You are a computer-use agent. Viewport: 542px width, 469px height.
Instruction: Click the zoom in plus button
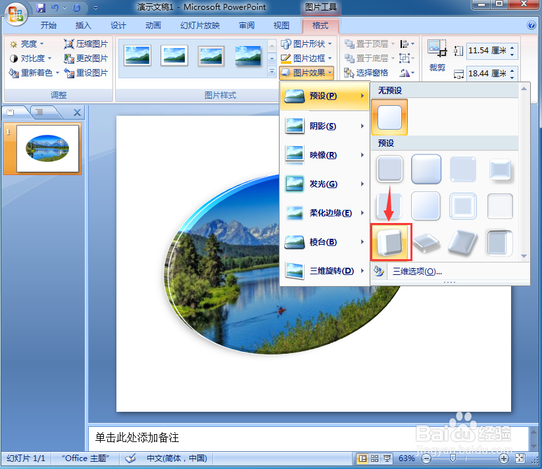504,458
